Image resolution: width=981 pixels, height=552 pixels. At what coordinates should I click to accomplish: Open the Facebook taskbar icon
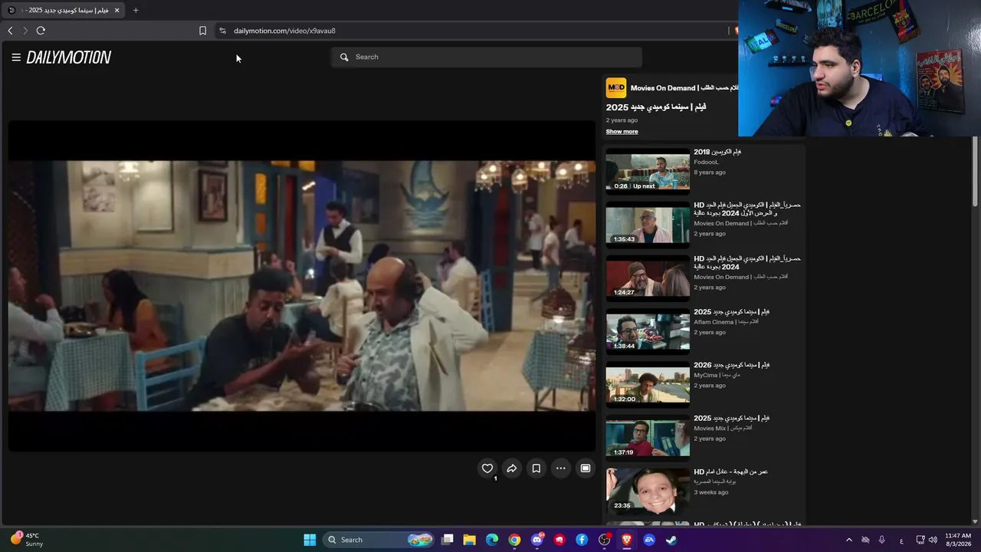(582, 540)
